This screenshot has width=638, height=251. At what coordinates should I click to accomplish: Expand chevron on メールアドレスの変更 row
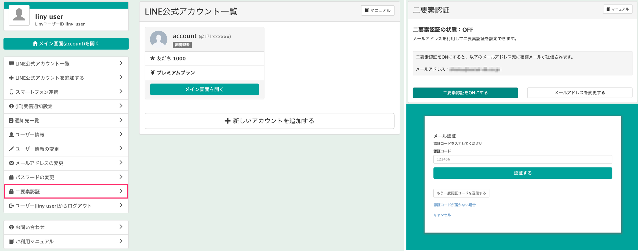[x=121, y=163]
